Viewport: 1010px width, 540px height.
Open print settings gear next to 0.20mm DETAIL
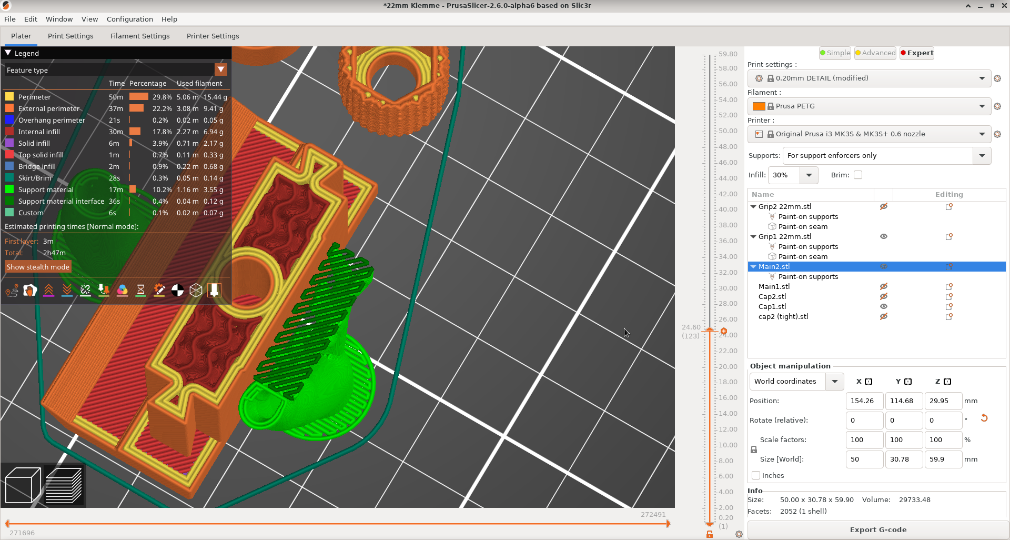997,78
